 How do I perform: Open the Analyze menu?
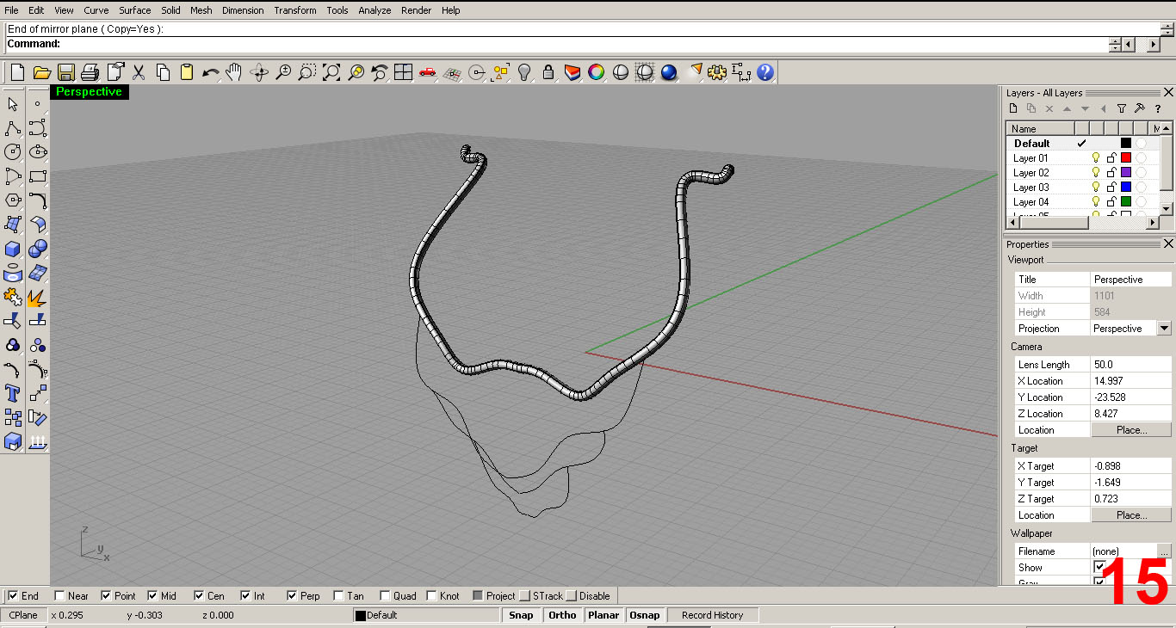[x=374, y=10]
